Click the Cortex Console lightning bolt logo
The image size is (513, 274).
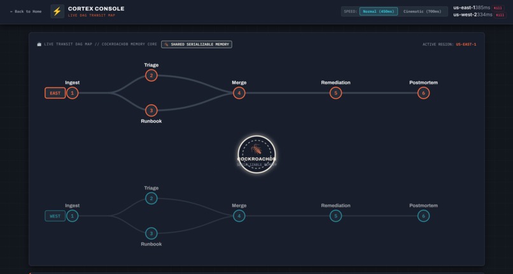57,11
